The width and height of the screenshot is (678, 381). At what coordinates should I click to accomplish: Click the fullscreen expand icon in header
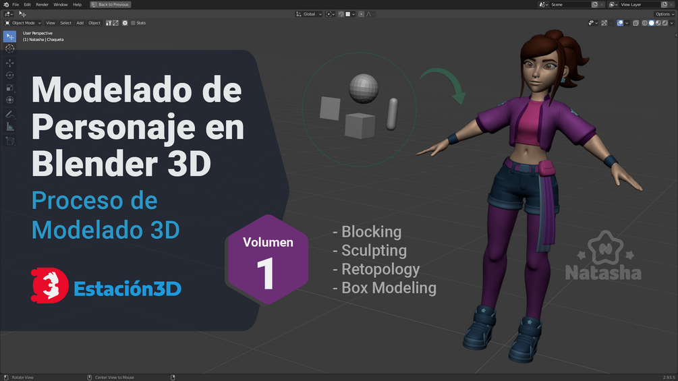click(x=115, y=23)
